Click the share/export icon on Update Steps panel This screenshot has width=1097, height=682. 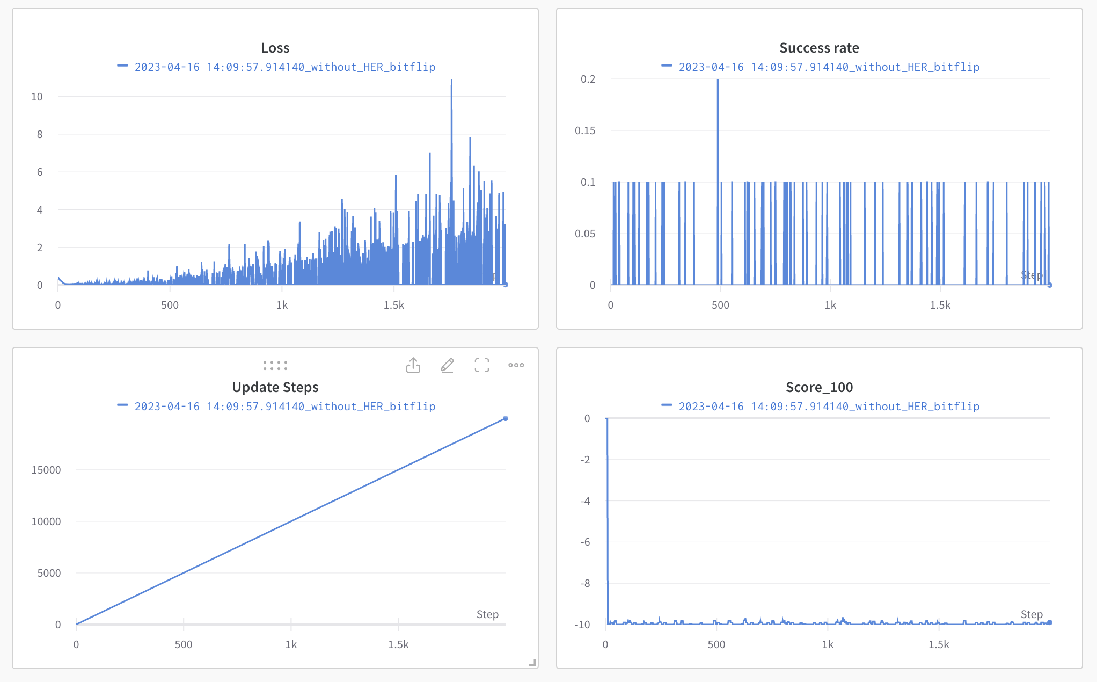[413, 365]
